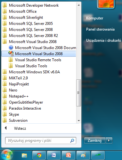The height and width of the screenshot is (160, 122).
Task: Open shutdown options arrow next to Zamknij
Action: point(109,141)
